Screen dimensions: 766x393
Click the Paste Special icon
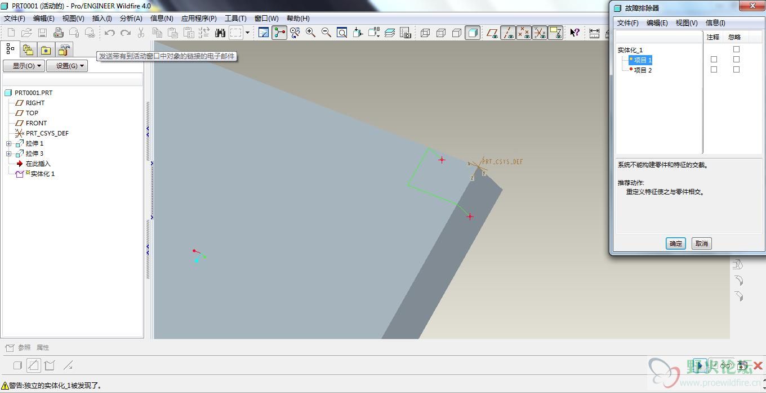[x=189, y=33]
